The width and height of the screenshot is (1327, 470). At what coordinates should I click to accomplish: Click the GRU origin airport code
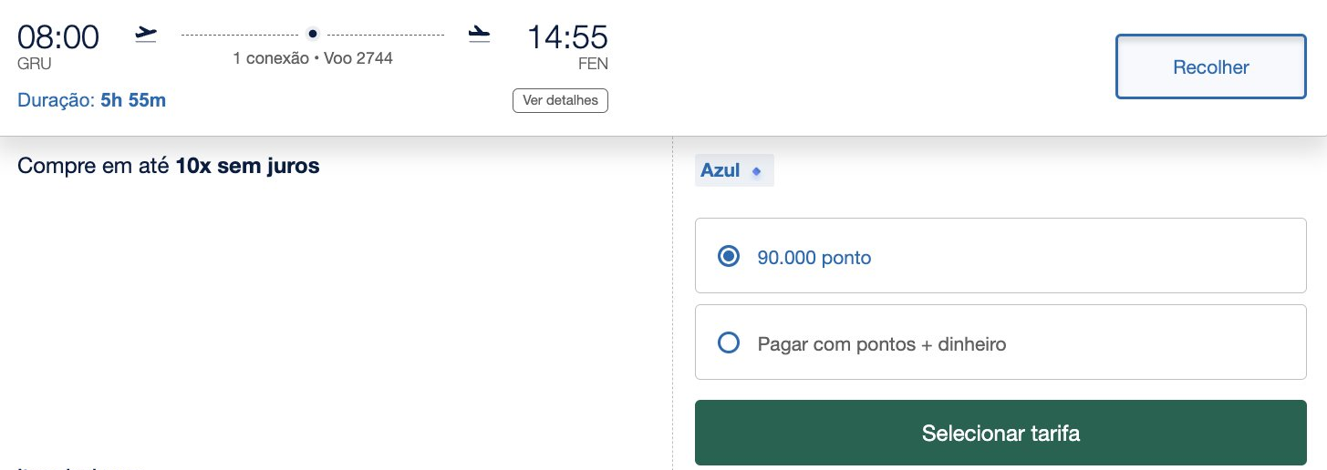(x=35, y=64)
